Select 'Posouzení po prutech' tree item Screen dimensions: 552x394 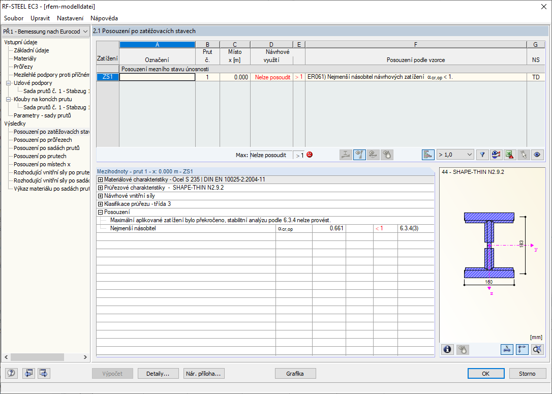(x=40, y=156)
